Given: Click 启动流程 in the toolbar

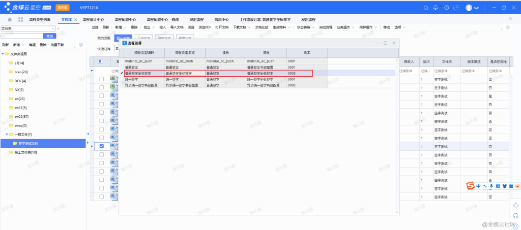Looking at the screenshot, I should tap(326, 27).
